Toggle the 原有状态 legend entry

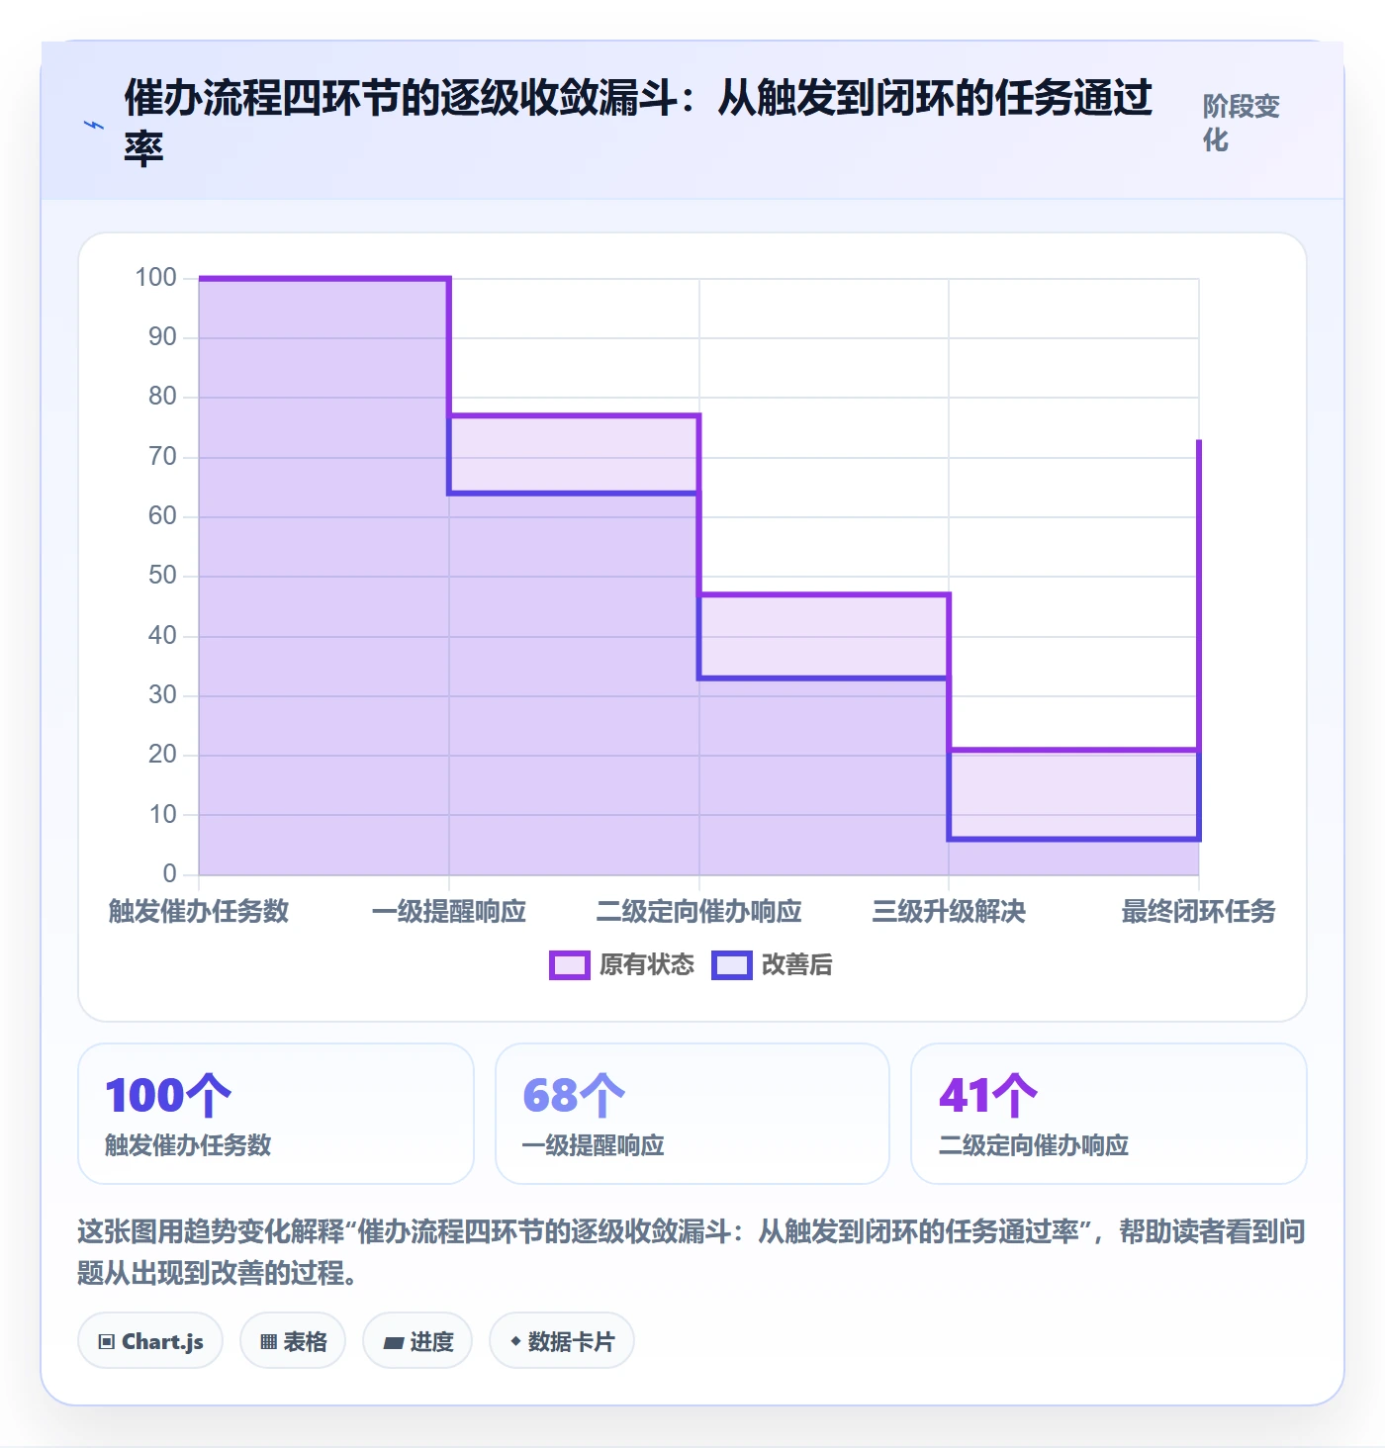pyautogui.click(x=622, y=965)
